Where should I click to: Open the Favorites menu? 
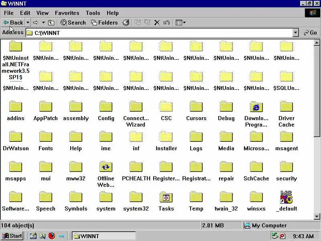(67, 13)
